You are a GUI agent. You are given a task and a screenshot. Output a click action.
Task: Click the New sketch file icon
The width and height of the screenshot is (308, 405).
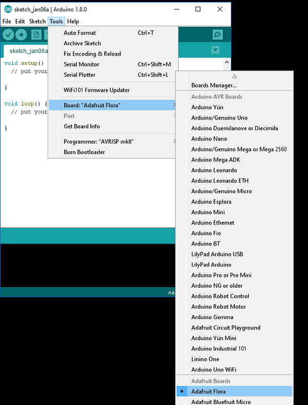coord(36,34)
